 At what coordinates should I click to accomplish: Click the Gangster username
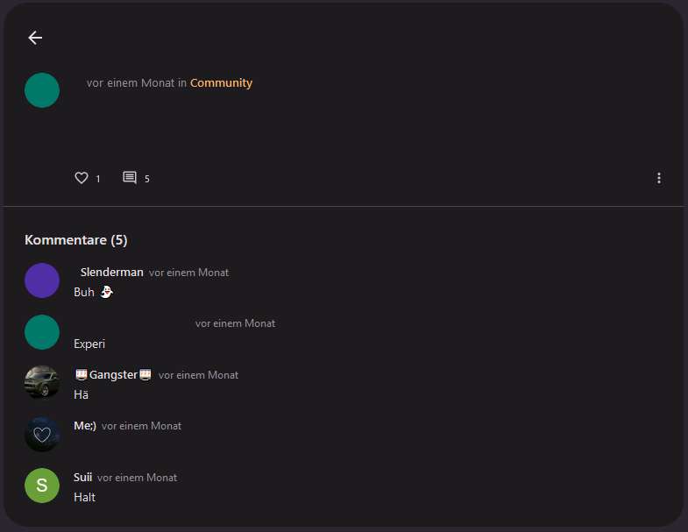tap(114, 375)
